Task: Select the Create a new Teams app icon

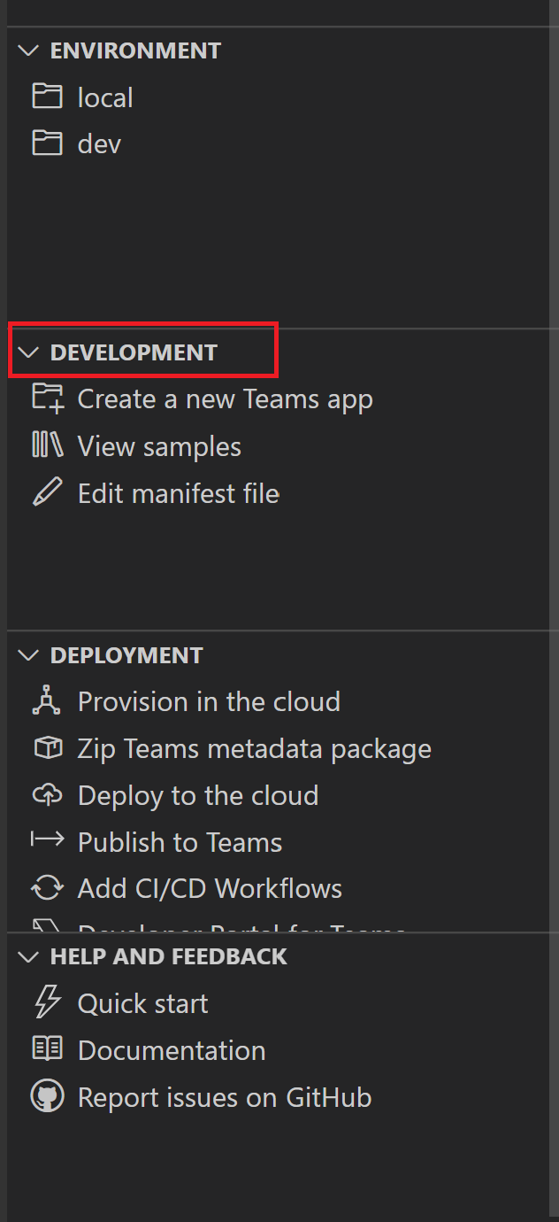Action: (47, 398)
